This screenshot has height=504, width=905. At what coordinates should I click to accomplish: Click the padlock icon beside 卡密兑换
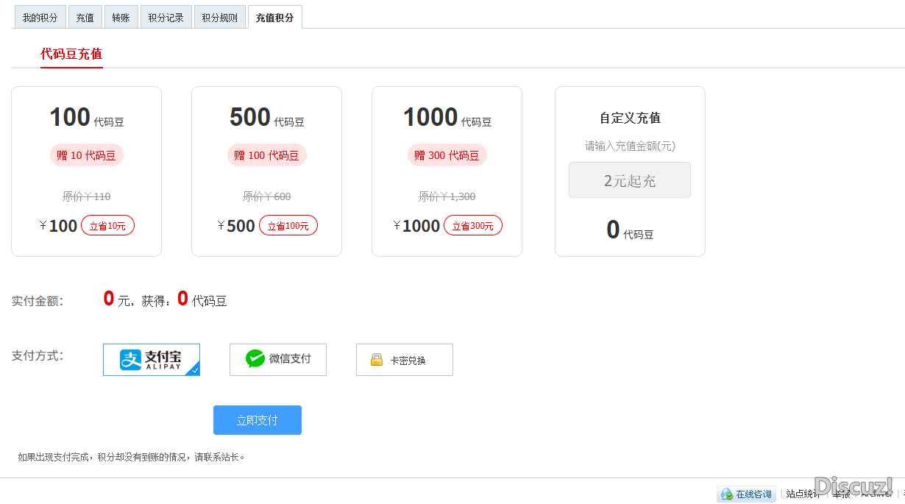(377, 360)
